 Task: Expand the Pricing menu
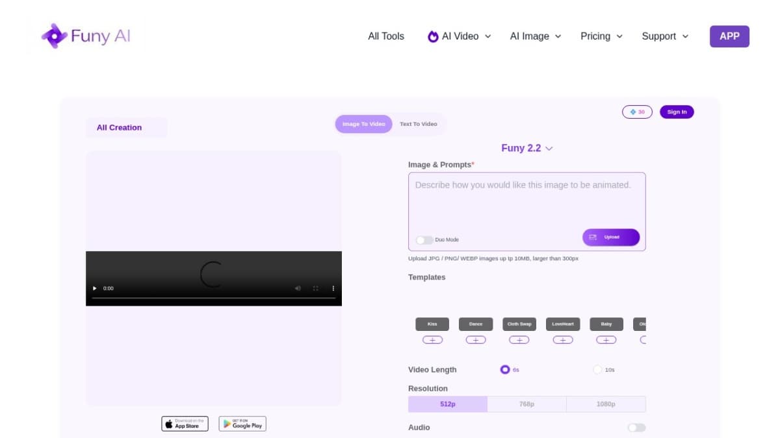click(x=601, y=36)
